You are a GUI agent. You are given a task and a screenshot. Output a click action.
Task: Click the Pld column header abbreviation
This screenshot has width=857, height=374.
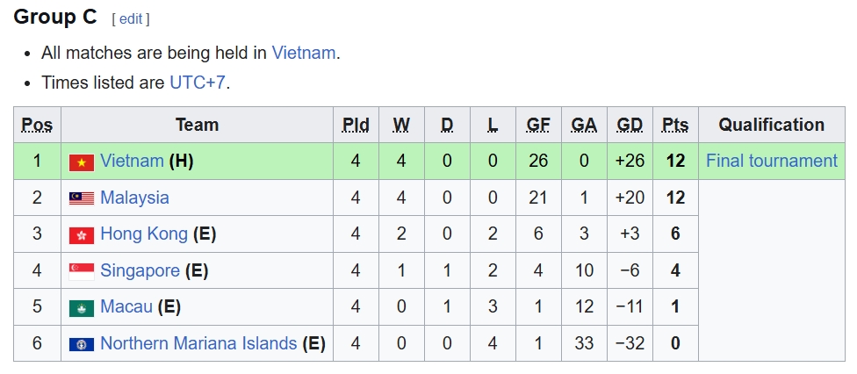356,125
